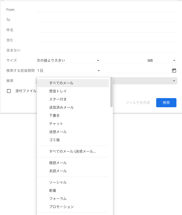Select すべてのメール from the list

(x=73, y=83)
